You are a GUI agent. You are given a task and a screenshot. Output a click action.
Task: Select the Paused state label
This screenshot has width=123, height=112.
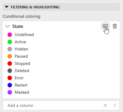pos(21,56)
